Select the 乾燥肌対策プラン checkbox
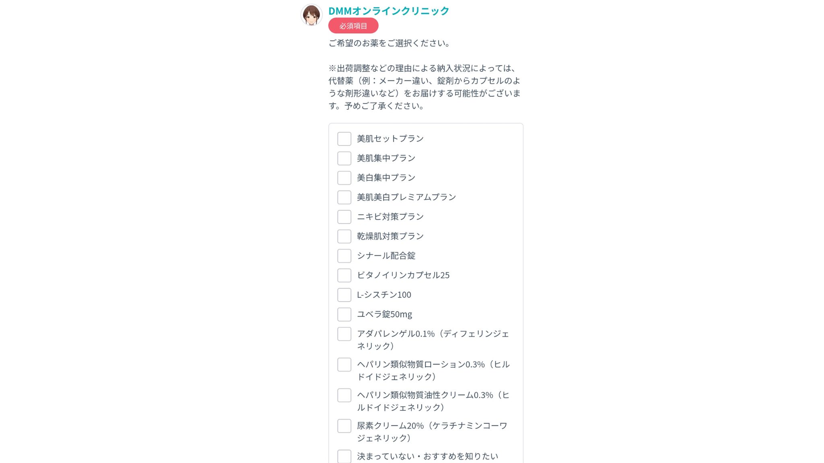This screenshot has width=824, height=463. [344, 236]
